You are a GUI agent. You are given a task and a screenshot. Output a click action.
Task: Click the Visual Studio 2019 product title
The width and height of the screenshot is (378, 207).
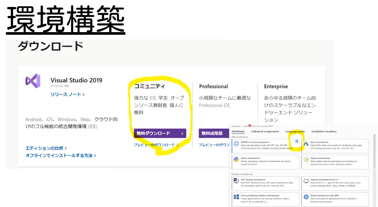[x=76, y=80]
